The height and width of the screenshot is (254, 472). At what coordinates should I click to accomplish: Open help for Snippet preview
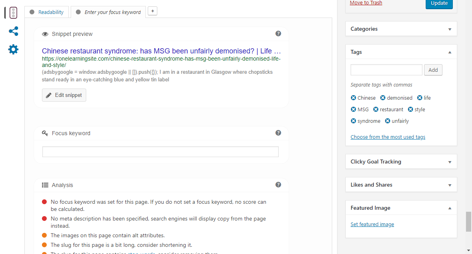point(278,33)
